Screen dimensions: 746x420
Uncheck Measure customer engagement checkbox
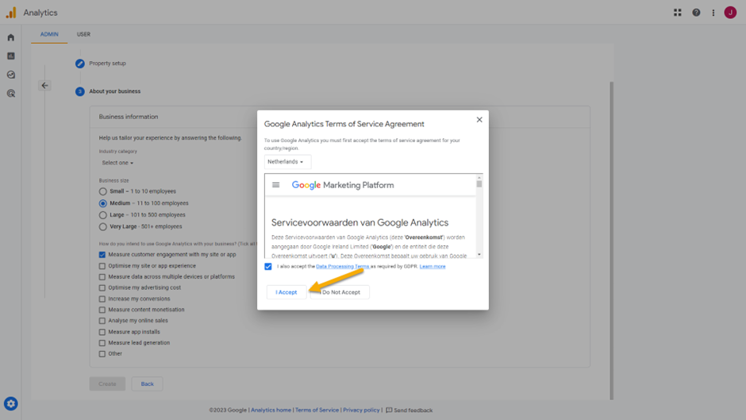tap(102, 255)
